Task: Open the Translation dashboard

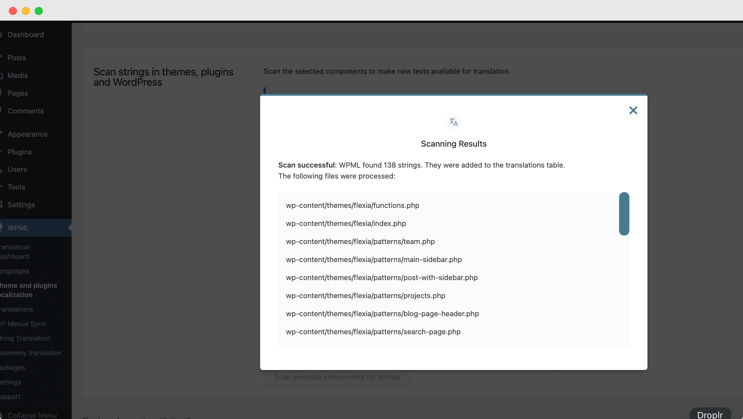Action: (x=15, y=252)
